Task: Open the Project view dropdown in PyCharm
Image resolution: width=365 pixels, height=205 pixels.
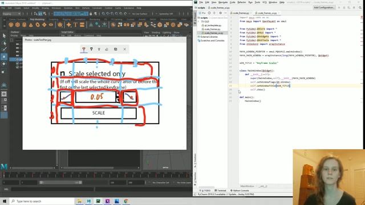Action: 204,13
